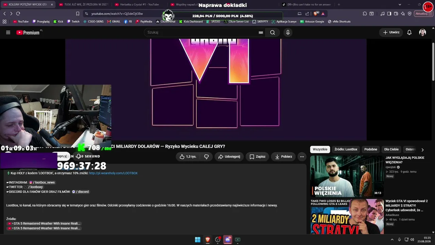Open the site settings icon in address bar
This screenshot has width=435, height=245.
pos(86,14)
